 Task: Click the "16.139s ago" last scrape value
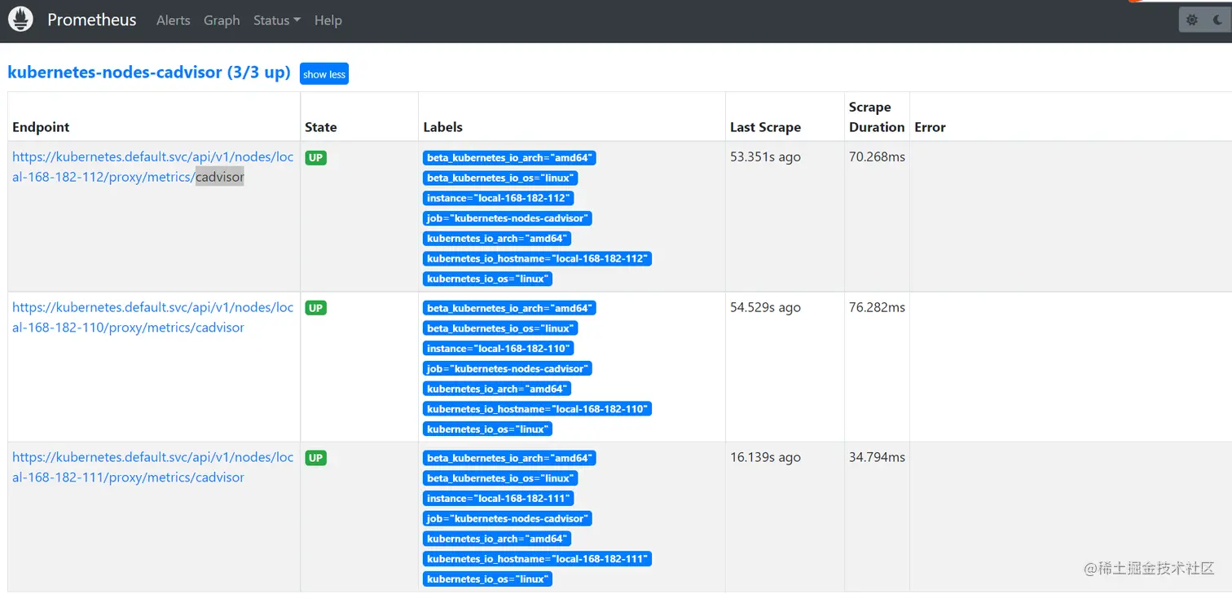click(765, 457)
